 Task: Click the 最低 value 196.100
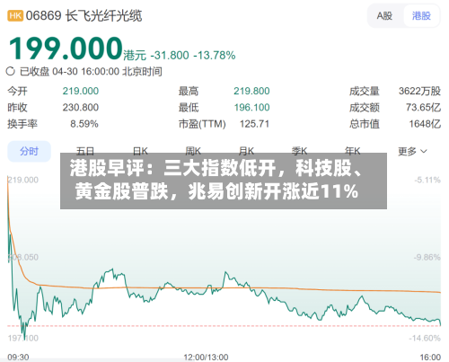pyautogui.click(x=251, y=108)
